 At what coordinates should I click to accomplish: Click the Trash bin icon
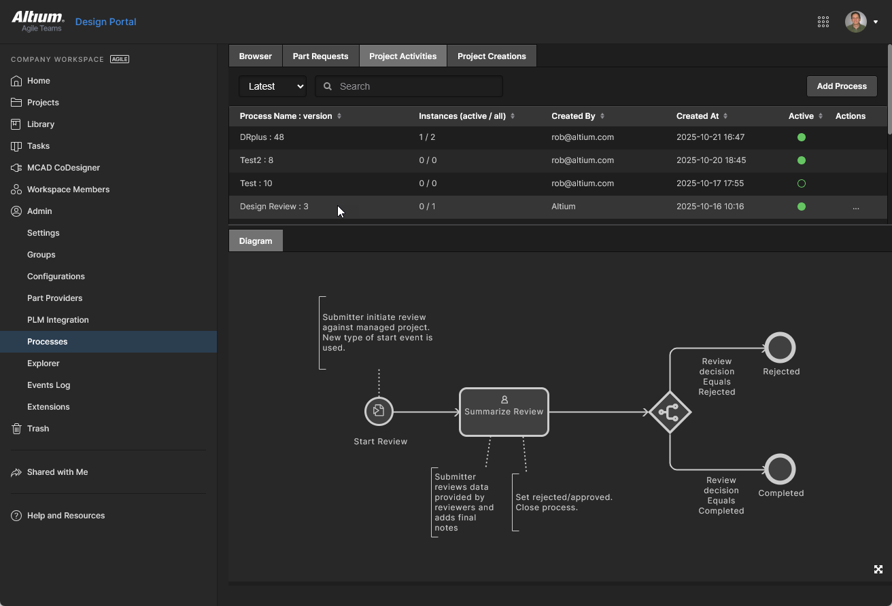point(16,429)
